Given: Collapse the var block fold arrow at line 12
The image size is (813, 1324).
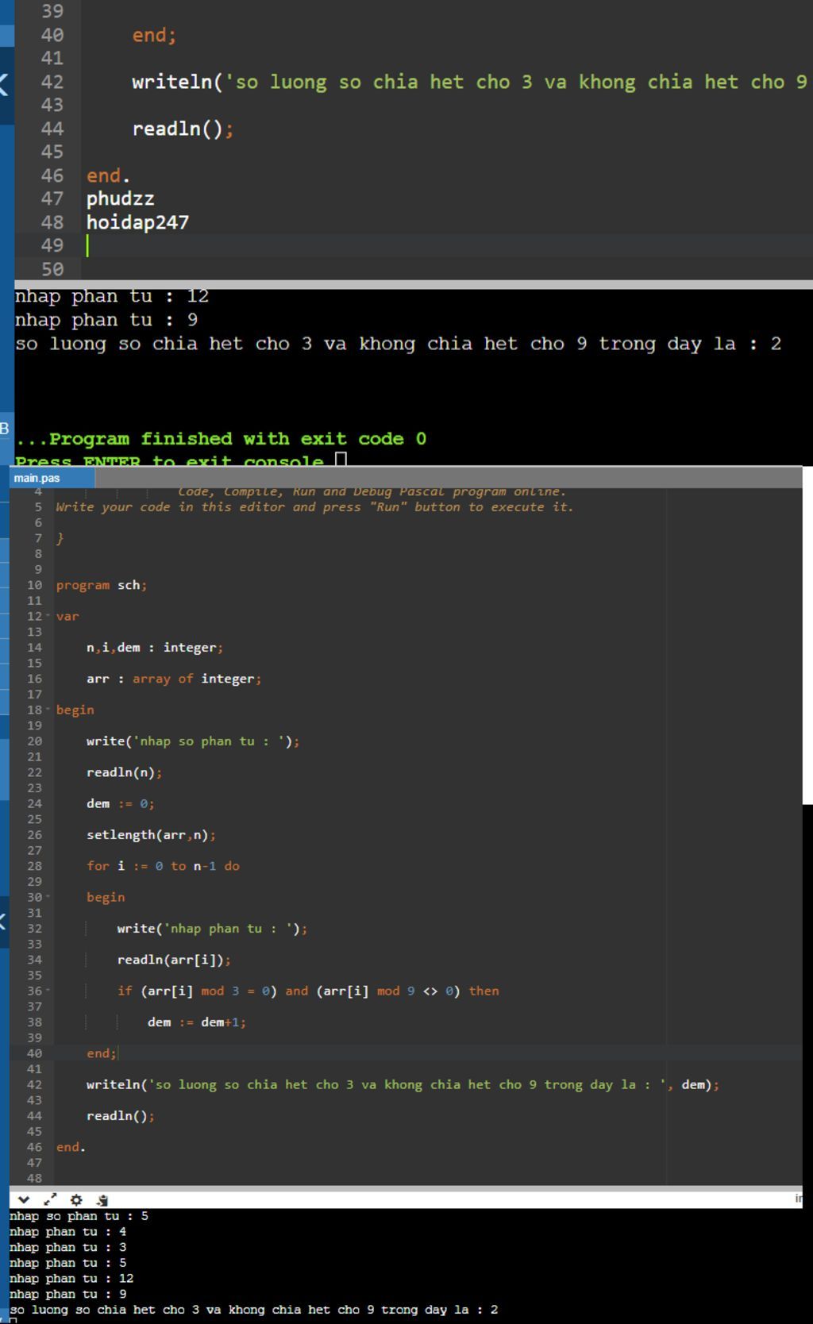Looking at the screenshot, I should click(48, 616).
